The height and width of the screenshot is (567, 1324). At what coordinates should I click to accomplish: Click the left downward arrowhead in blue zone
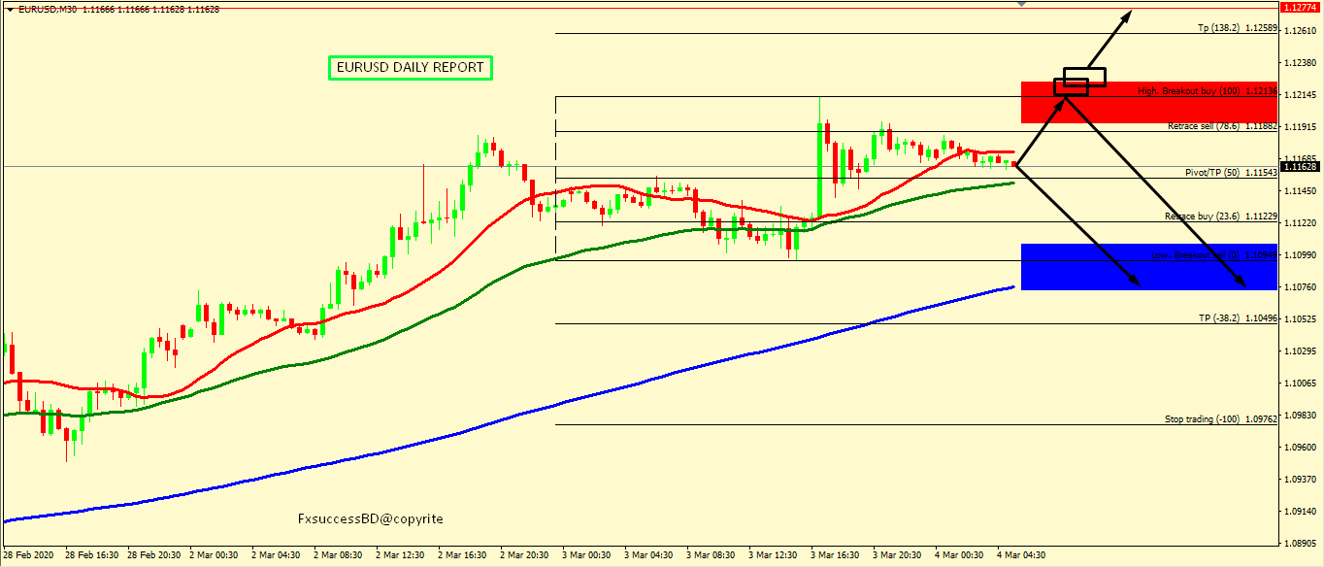(1135, 283)
